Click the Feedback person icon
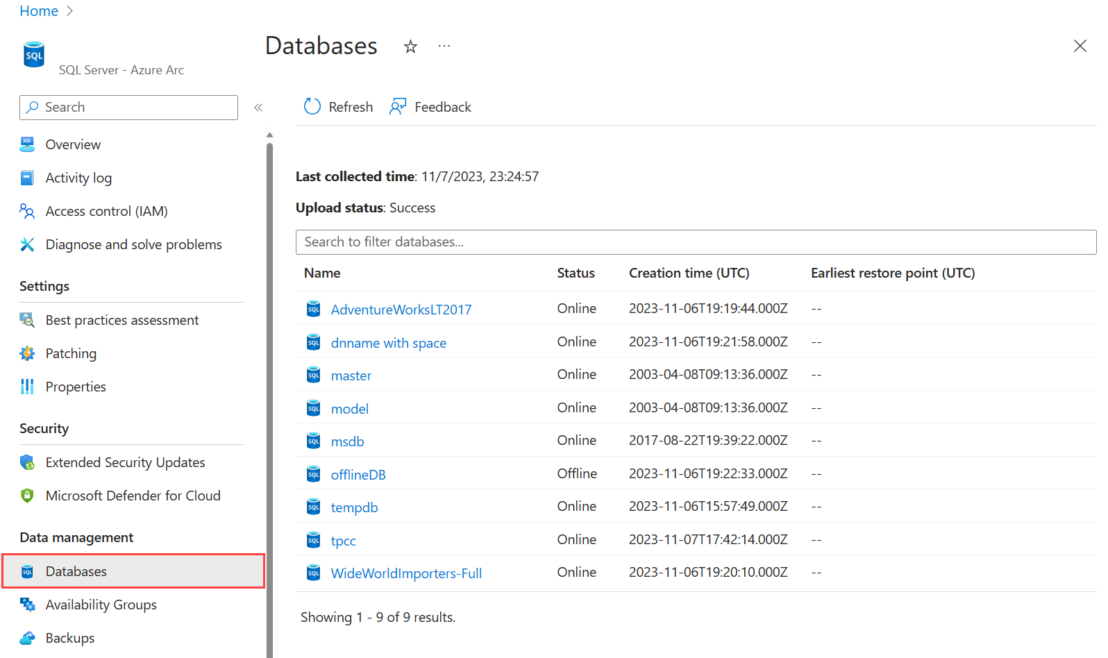The width and height of the screenshot is (1108, 658). (x=398, y=107)
